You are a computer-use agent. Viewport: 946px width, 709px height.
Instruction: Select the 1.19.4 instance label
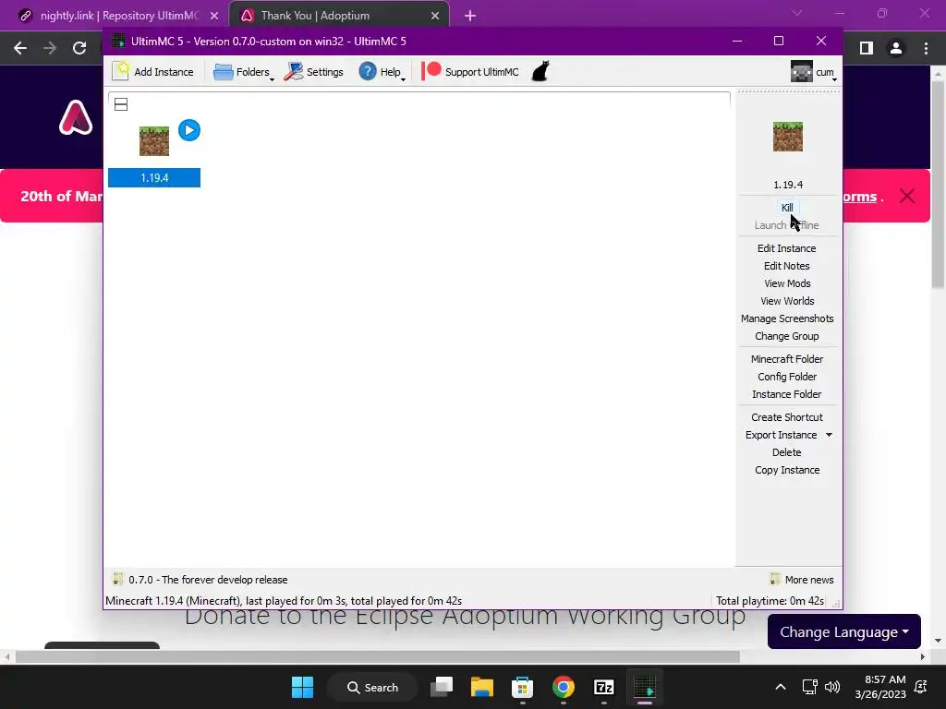tap(154, 178)
